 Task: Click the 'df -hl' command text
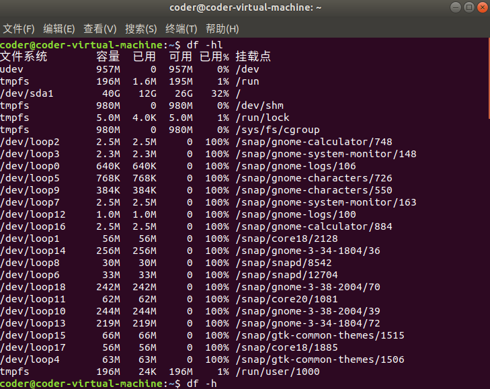(x=205, y=45)
